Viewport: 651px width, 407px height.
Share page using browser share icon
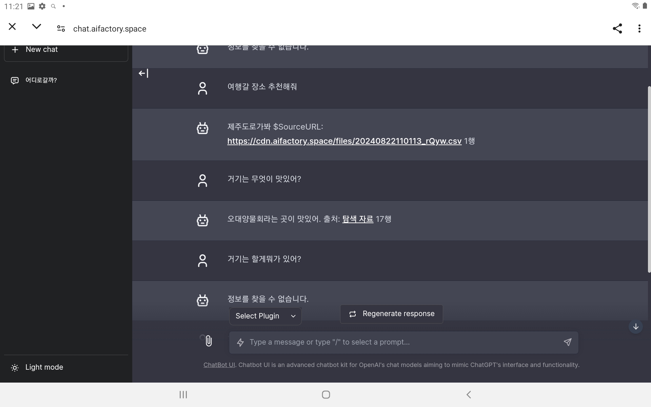point(617,28)
